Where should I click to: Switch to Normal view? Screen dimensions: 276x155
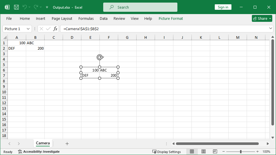click(192, 152)
